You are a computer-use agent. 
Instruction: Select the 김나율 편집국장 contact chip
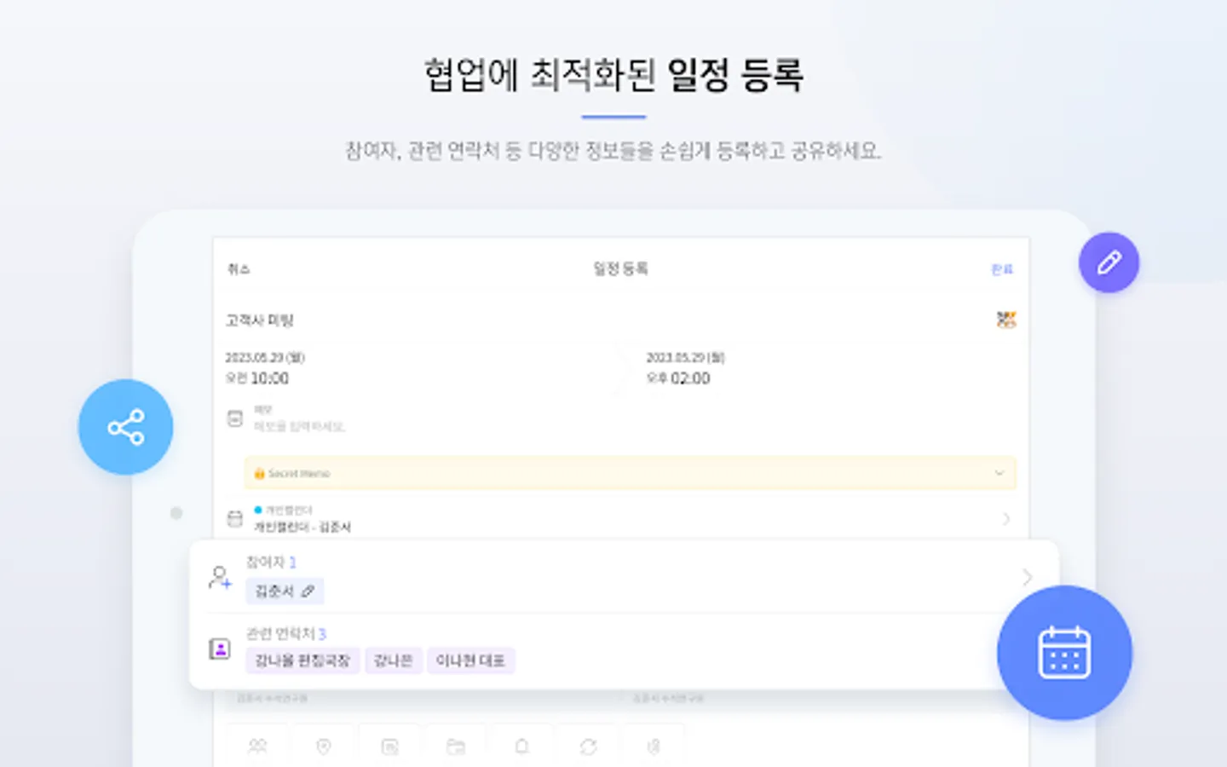click(x=302, y=660)
